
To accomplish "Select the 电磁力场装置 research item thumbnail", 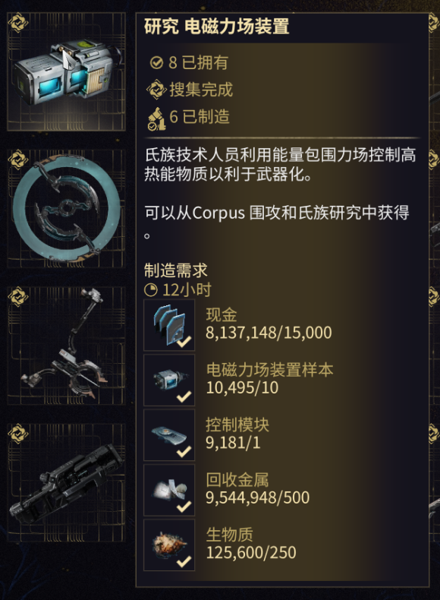I will (x=66, y=71).
